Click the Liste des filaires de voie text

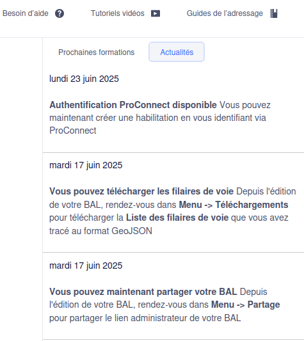click(x=177, y=218)
